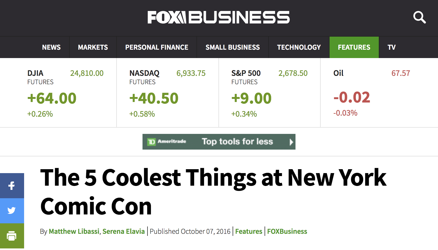The height and width of the screenshot is (250, 438).
Task: Open the Oil price quote
Action: coord(338,73)
